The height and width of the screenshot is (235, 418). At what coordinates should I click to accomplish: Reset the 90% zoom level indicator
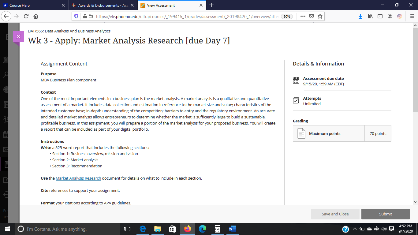[x=287, y=17]
